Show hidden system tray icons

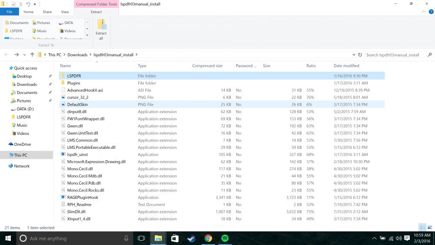[x=374, y=238]
